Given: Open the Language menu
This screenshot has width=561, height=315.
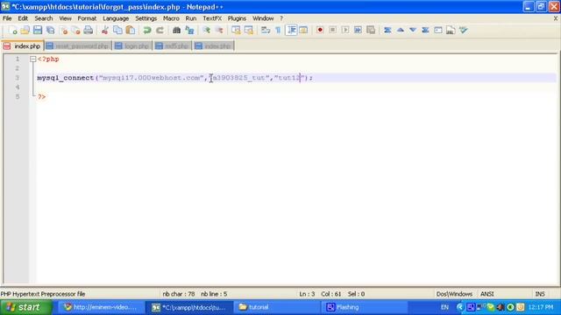Looking at the screenshot, I should pyautogui.click(x=116, y=18).
